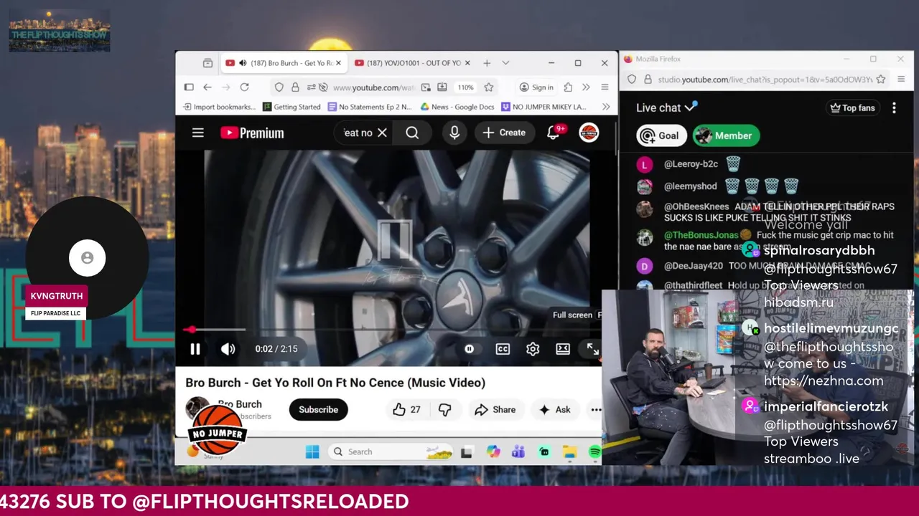This screenshot has width=919, height=516.
Task: Like the Bro Burch video
Action: point(406,410)
